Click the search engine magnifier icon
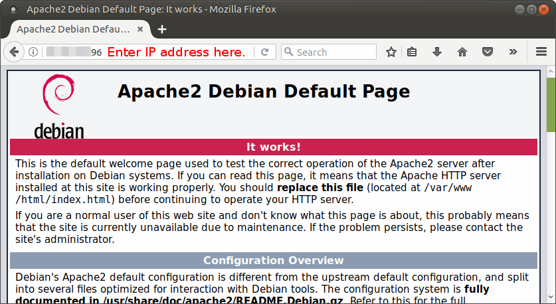The width and height of the screenshot is (556, 304). click(x=288, y=52)
